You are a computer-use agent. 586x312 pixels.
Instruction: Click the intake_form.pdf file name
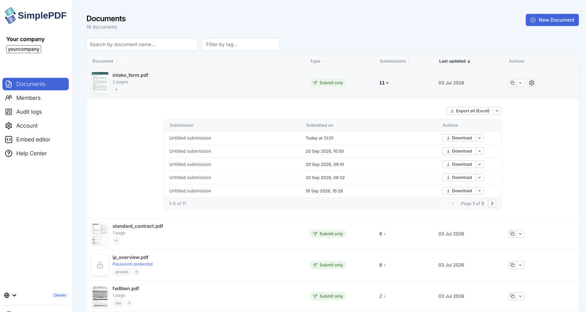tap(130, 75)
